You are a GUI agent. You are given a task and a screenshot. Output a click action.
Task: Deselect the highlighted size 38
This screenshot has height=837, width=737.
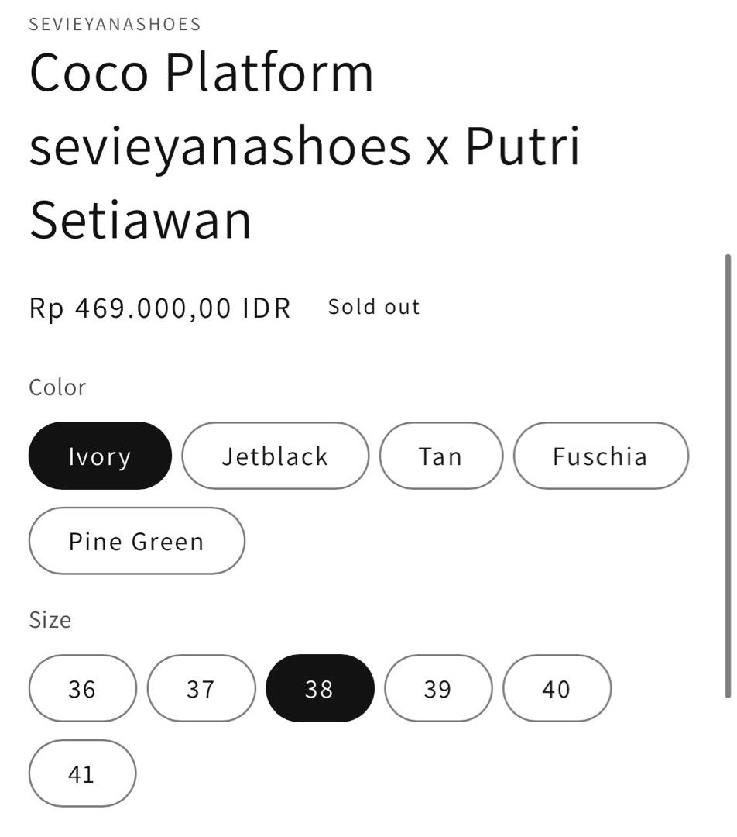pyautogui.click(x=321, y=688)
